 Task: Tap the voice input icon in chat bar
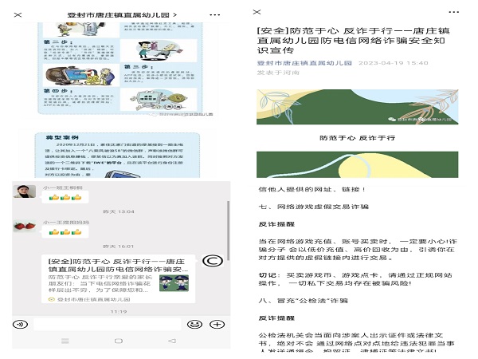pos(21,324)
